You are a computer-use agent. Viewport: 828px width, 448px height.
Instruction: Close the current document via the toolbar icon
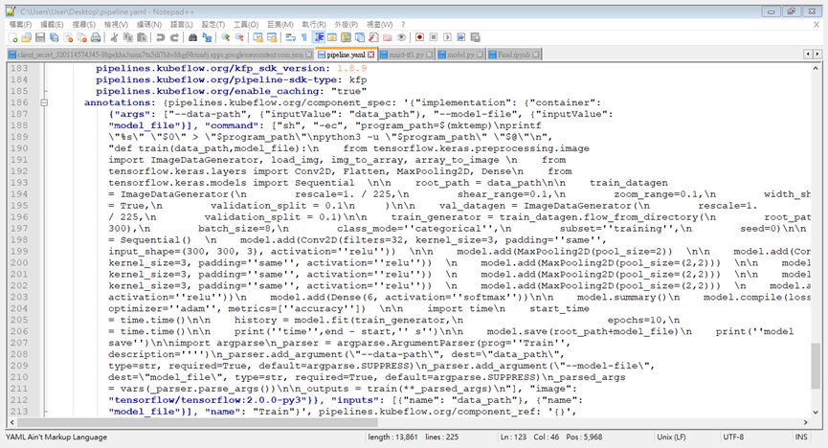point(68,37)
